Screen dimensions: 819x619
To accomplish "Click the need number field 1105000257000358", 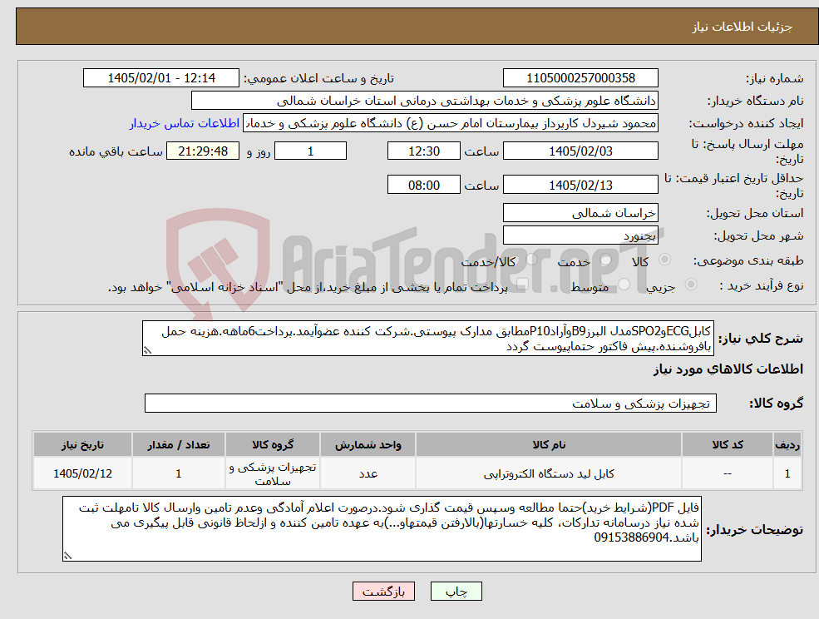I will 580,78.
